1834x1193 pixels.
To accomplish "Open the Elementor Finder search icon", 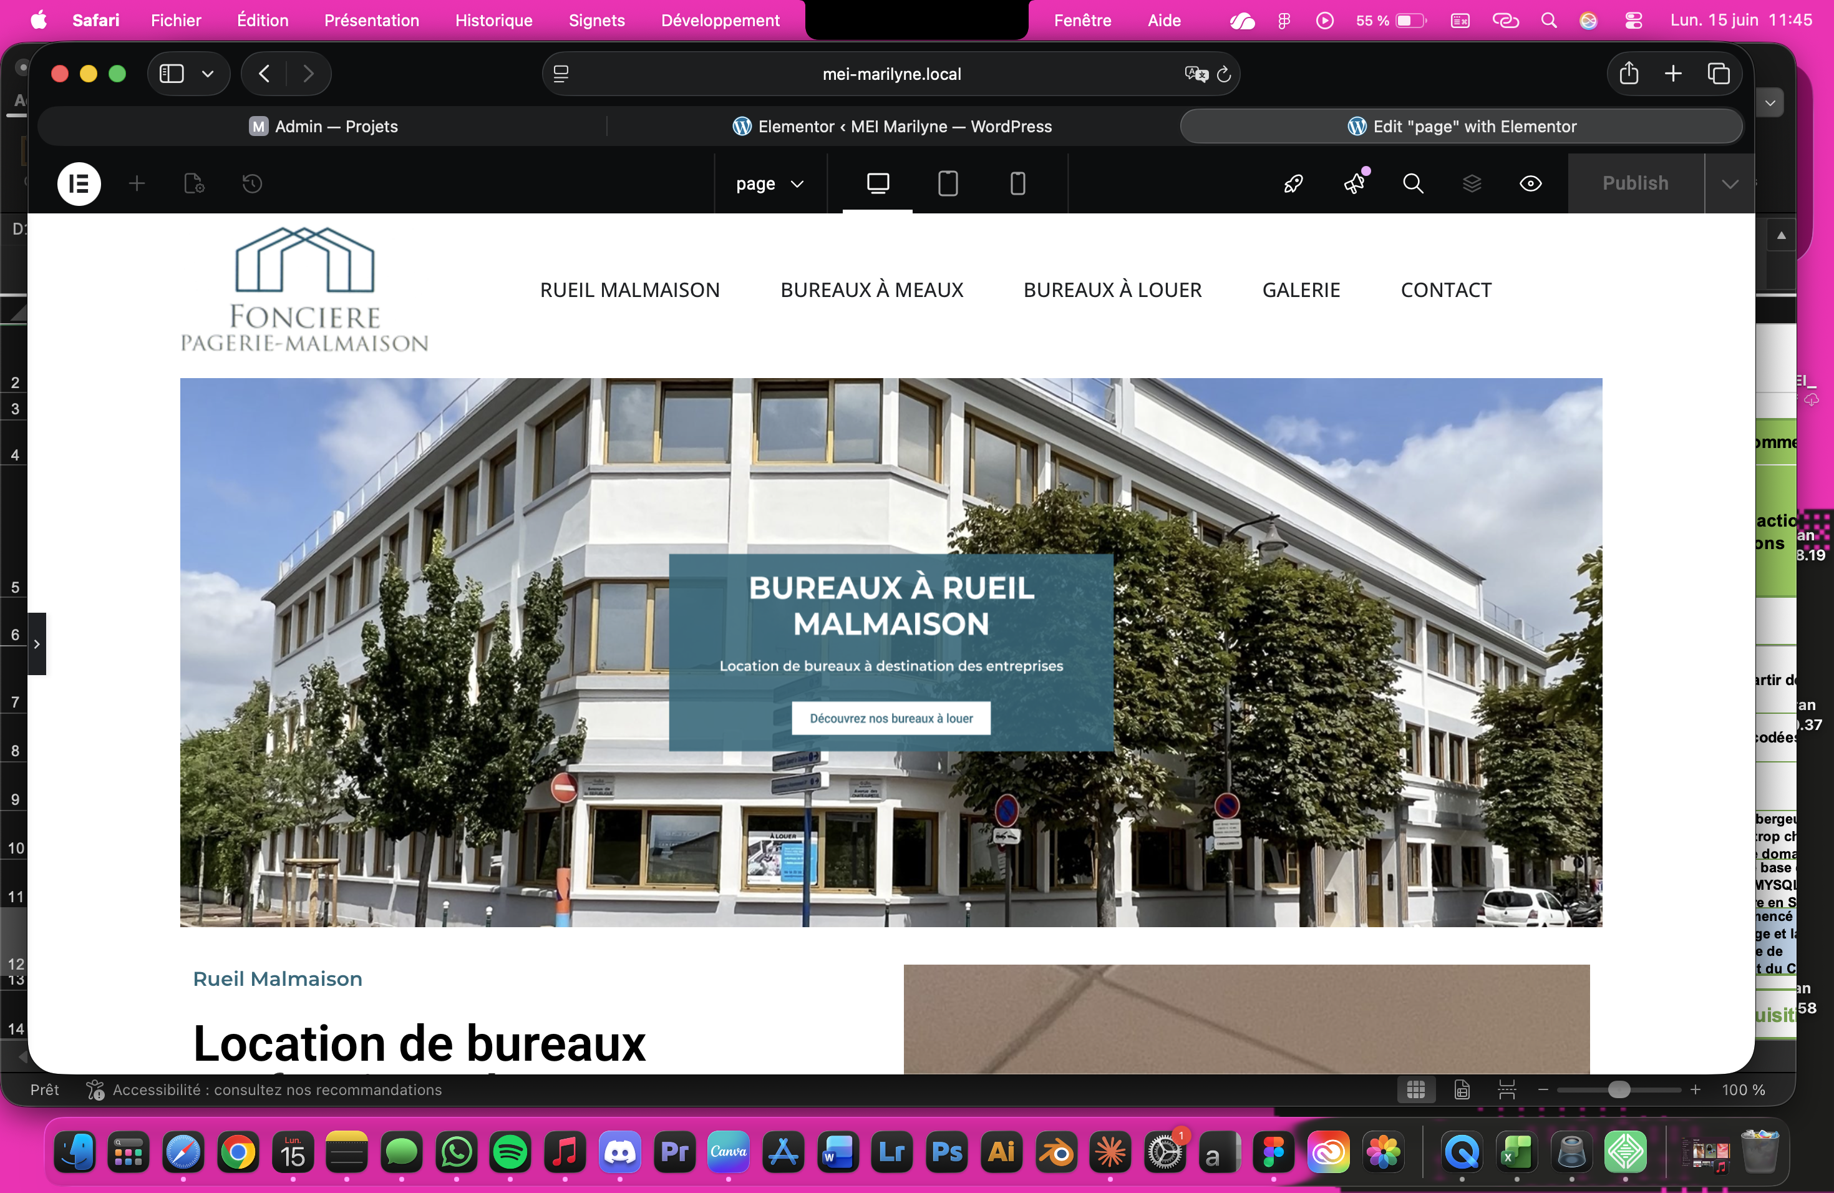I will 1412,183.
